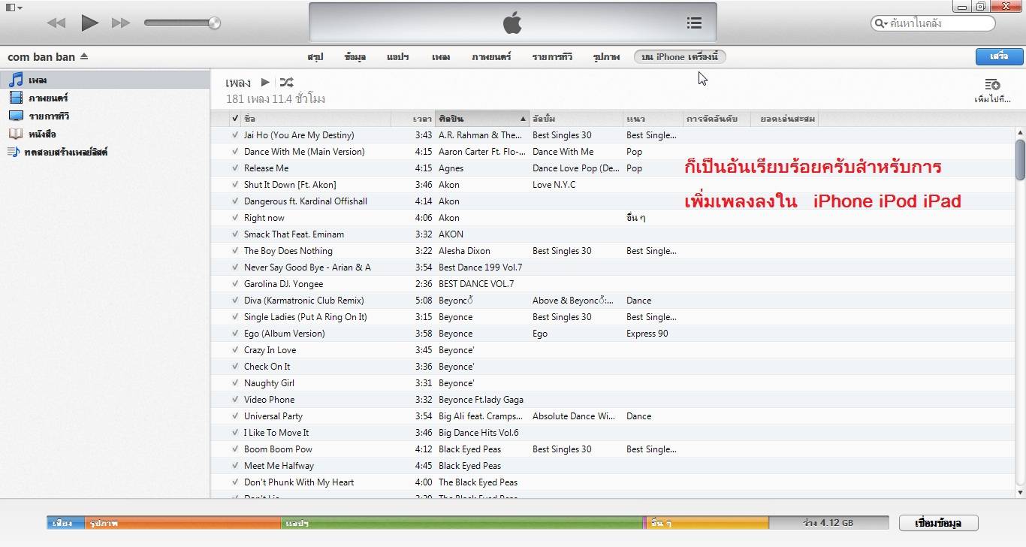Image resolution: width=1026 pixels, height=547 pixels.
Task: Click the blue เสียง audio capacity segment
Action: [65, 523]
